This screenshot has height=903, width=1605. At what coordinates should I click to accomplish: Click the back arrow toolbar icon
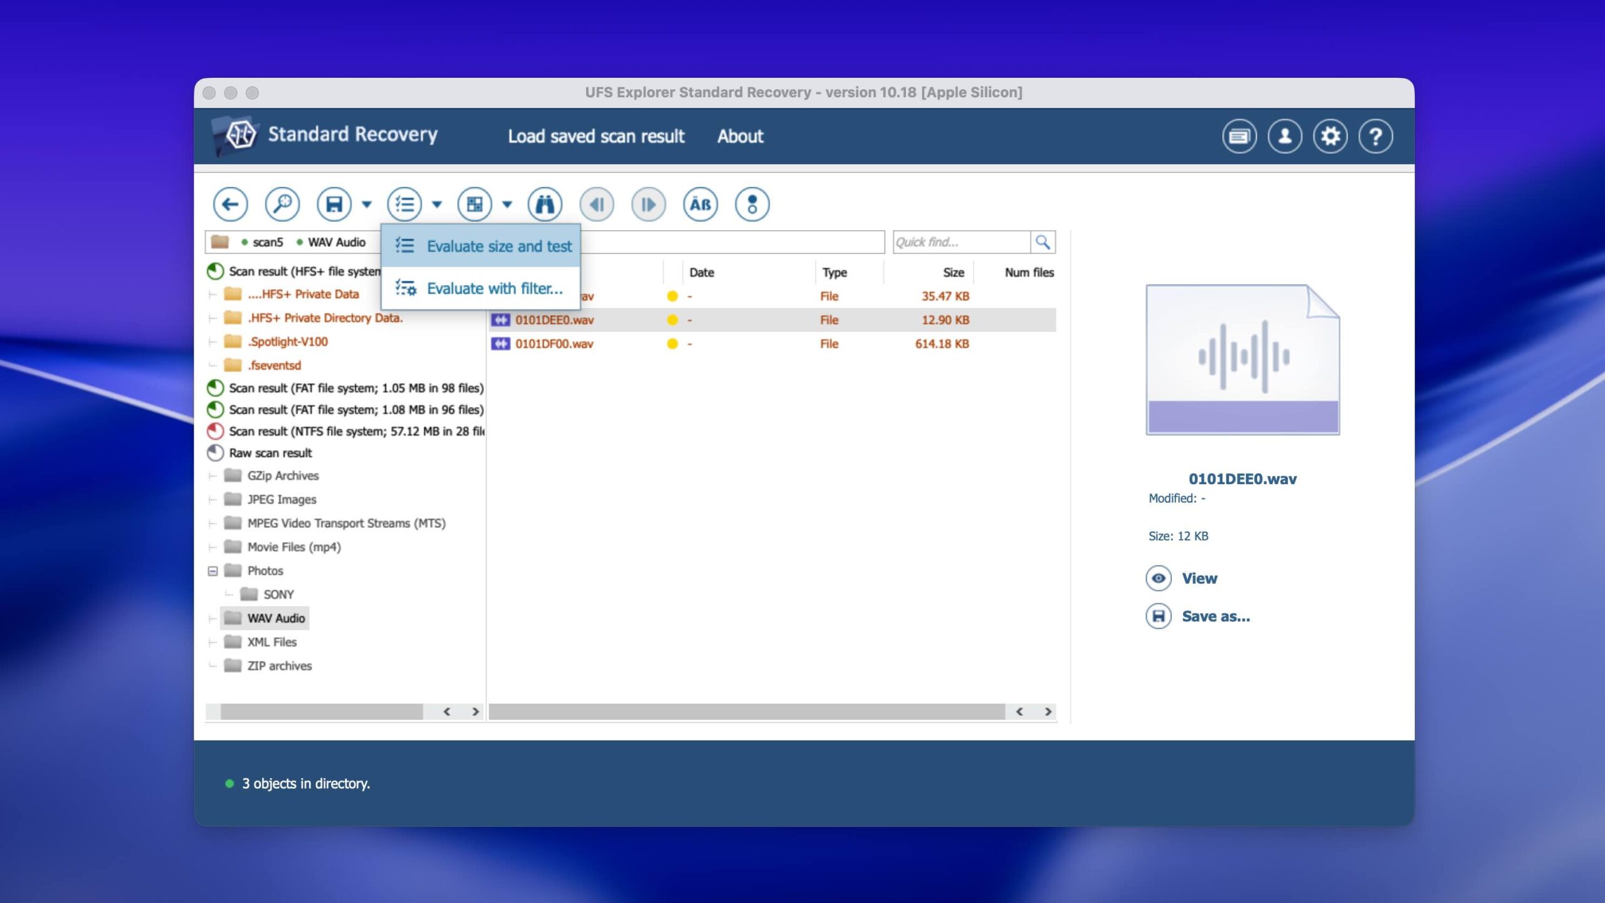click(230, 204)
